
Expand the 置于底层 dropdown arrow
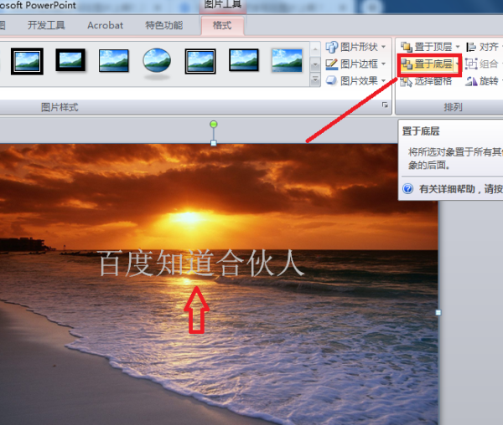457,64
